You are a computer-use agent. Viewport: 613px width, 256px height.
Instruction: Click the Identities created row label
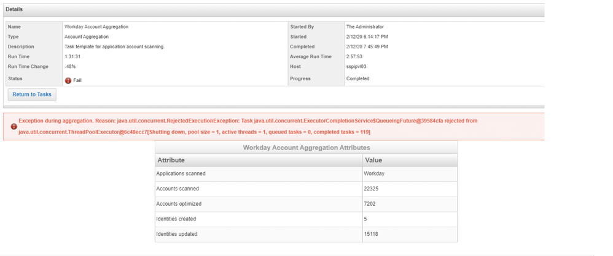click(178, 219)
